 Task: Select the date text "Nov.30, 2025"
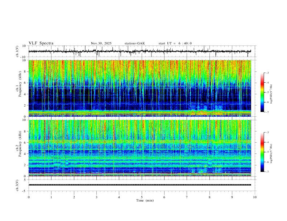coord(101,43)
